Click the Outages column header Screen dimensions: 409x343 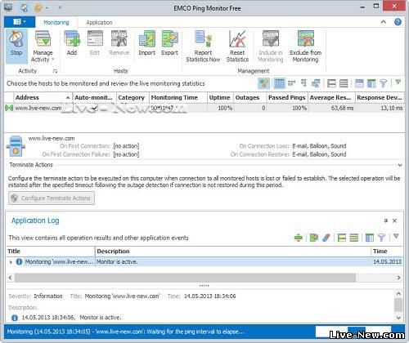click(x=249, y=97)
